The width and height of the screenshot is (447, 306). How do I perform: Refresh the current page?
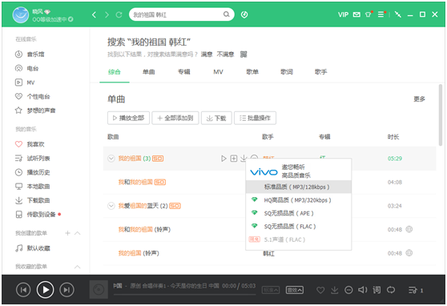point(119,14)
